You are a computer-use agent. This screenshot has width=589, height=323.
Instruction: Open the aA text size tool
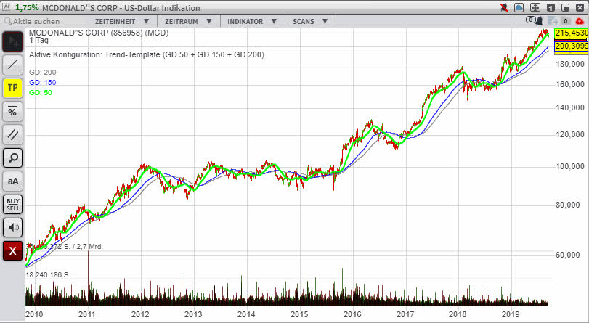click(x=13, y=181)
